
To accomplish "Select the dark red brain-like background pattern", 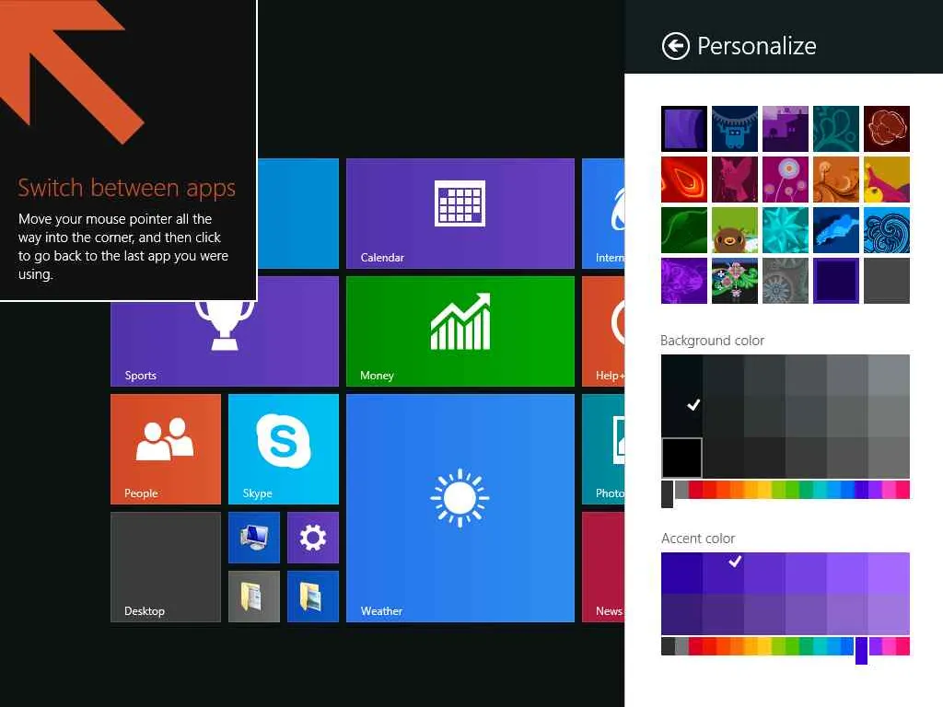I will tap(887, 129).
